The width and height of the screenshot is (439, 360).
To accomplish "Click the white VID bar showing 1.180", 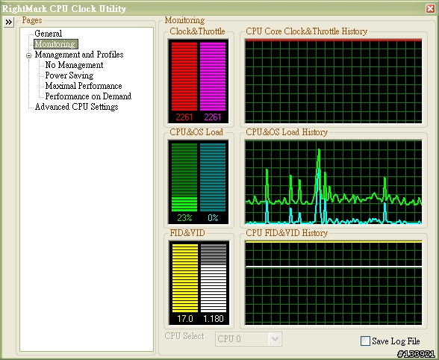I will [x=214, y=278].
